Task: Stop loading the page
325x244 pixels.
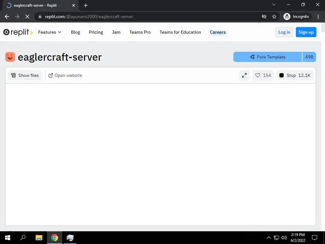Action: (27, 17)
